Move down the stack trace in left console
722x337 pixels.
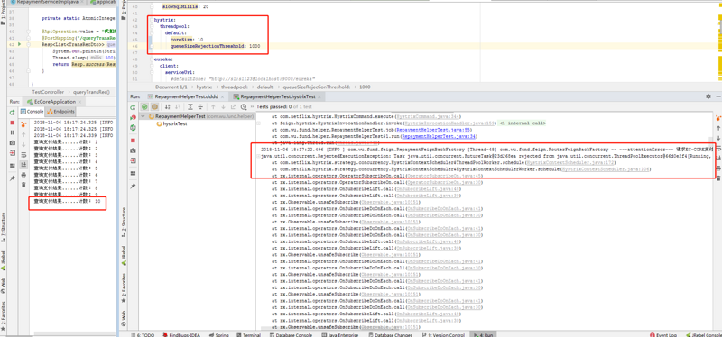23,144
